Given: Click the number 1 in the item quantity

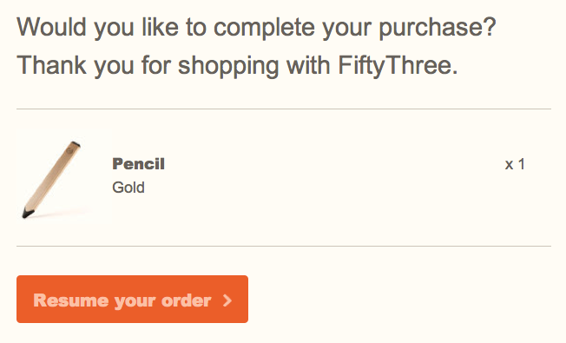Looking at the screenshot, I should 522,164.
